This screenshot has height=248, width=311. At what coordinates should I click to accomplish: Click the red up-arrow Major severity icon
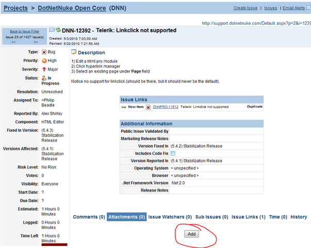coord(44,69)
